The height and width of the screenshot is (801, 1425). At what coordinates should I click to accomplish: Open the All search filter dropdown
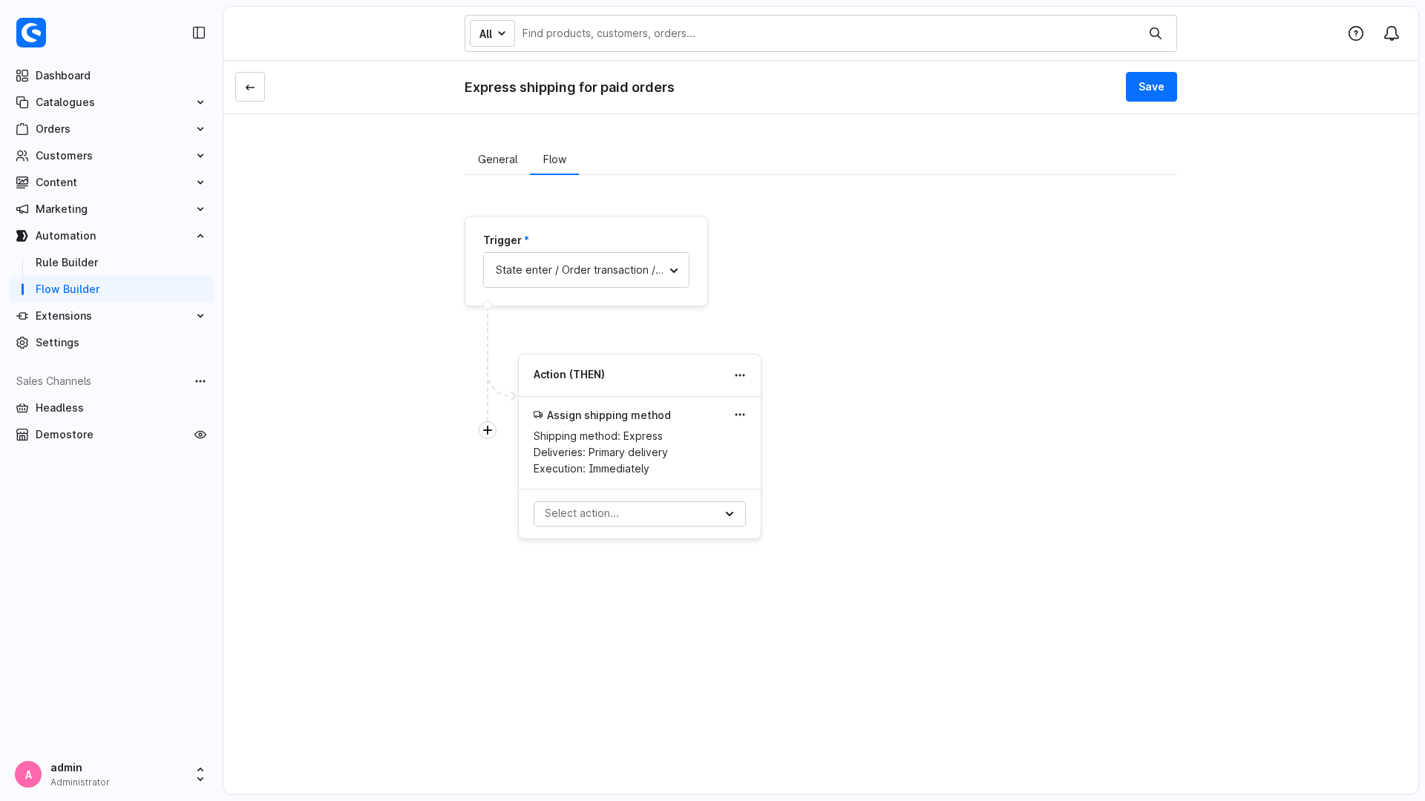point(492,33)
